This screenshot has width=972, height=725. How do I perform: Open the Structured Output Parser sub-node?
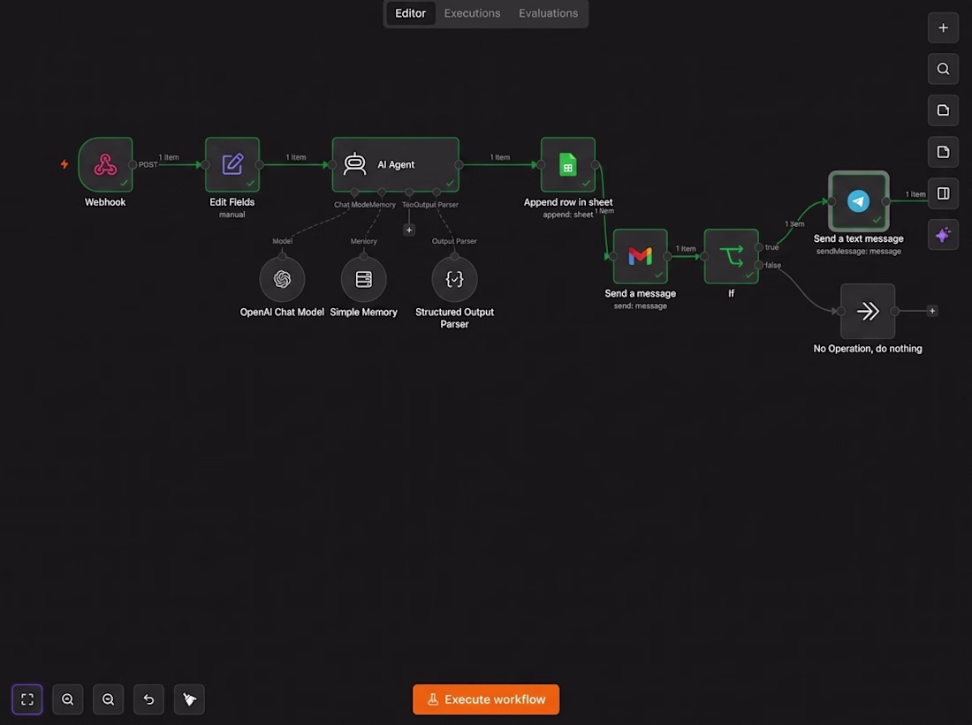tap(454, 279)
